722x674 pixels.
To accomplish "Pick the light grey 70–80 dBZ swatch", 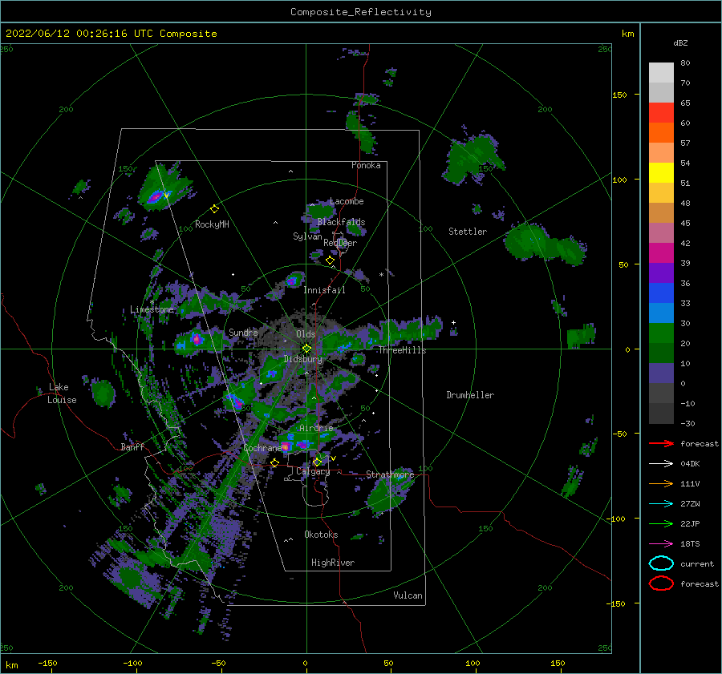I will tap(661, 73).
